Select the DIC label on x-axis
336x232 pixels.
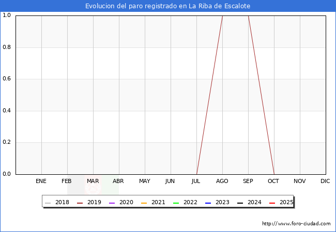click(x=325, y=181)
